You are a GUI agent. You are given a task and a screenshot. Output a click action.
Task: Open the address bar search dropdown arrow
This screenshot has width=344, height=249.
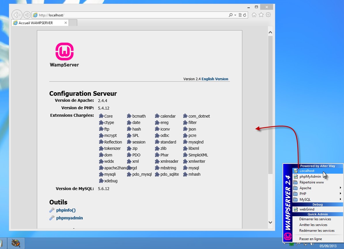pyautogui.click(x=235, y=15)
